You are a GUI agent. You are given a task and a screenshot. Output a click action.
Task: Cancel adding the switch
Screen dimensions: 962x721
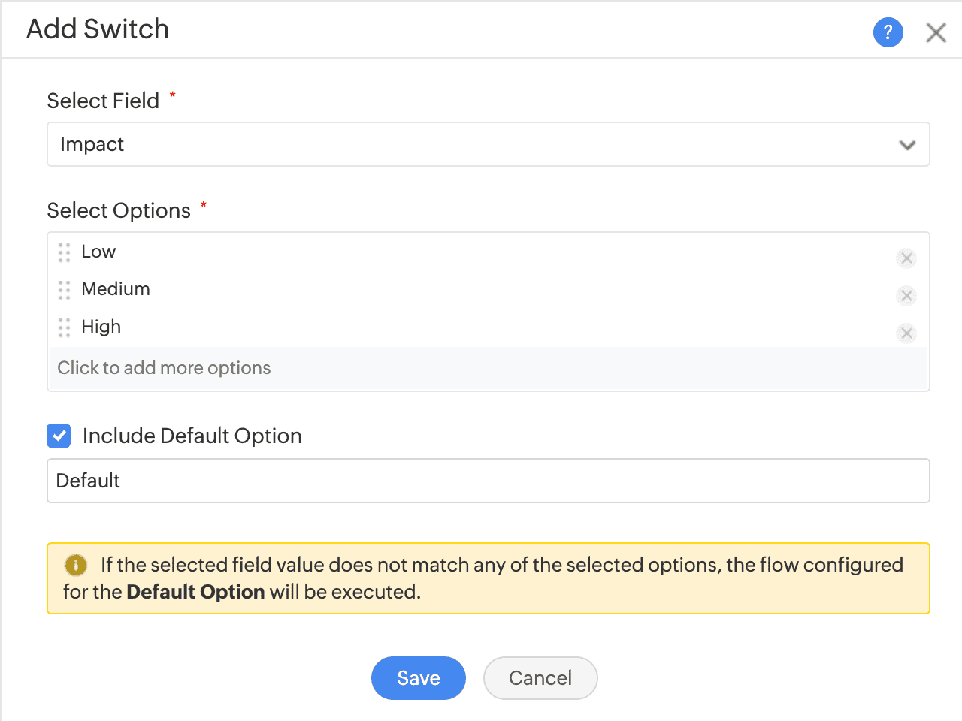click(540, 678)
